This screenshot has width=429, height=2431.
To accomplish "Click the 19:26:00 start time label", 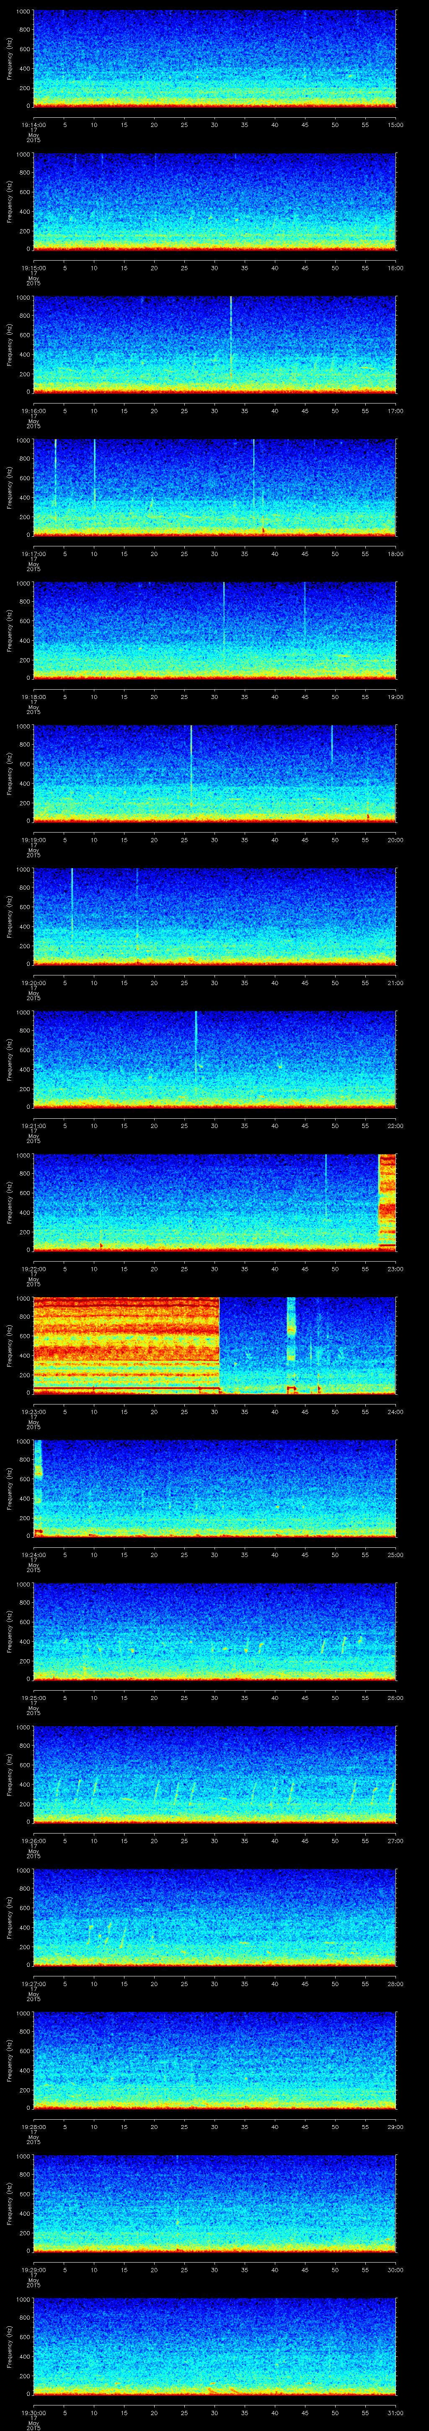I will pyautogui.click(x=33, y=1840).
